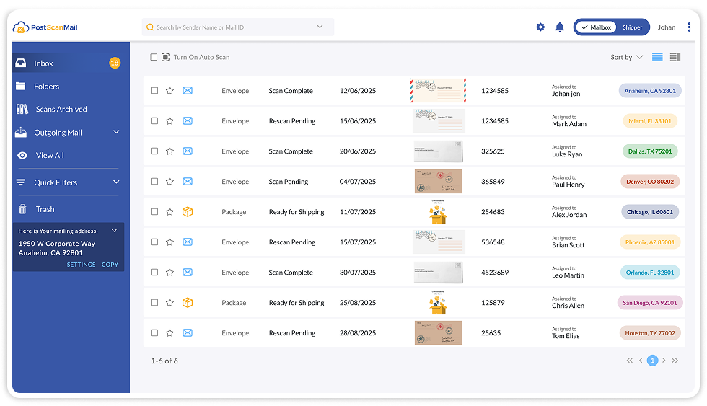Expand the Quick Filters section
This screenshot has height=406, width=707.
pyautogui.click(x=116, y=182)
